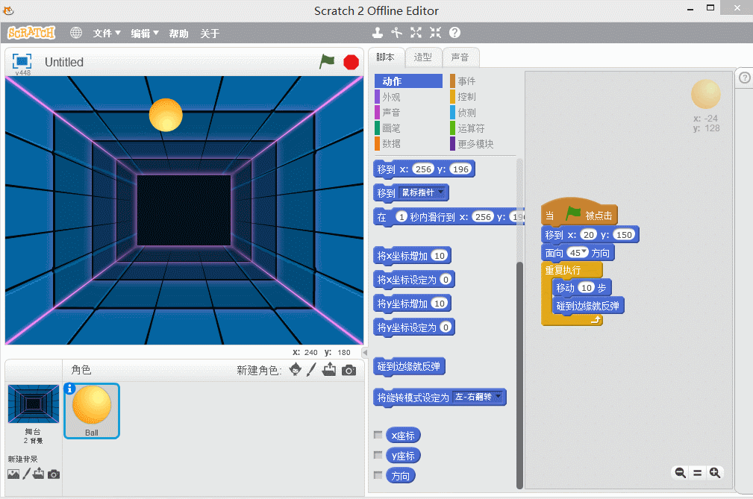Screen dimensions: 753x499
Task: Select the grow sprite tool
Action: coord(416,33)
